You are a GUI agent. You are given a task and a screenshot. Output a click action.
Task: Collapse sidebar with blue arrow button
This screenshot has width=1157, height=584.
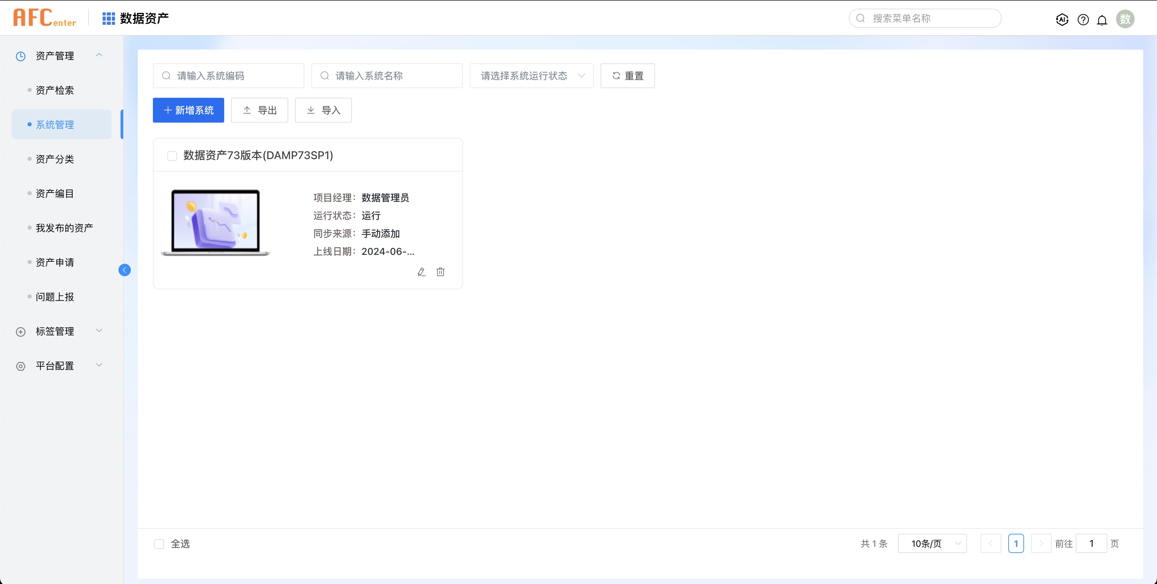tap(124, 270)
